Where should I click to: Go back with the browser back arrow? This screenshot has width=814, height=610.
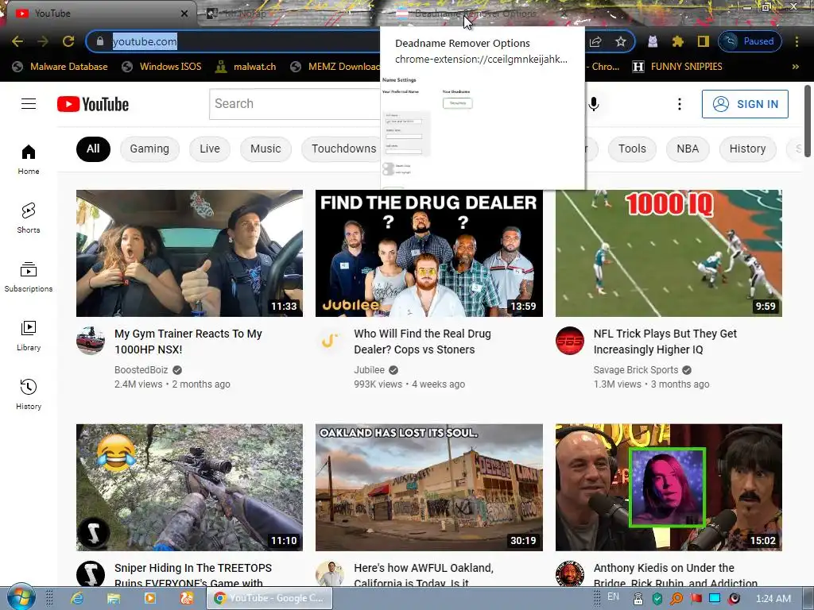tap(17, 41)
